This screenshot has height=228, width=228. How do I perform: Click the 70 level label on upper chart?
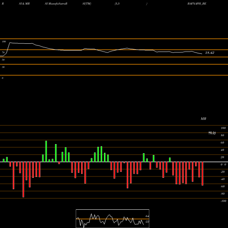click(x=3, y=52)
